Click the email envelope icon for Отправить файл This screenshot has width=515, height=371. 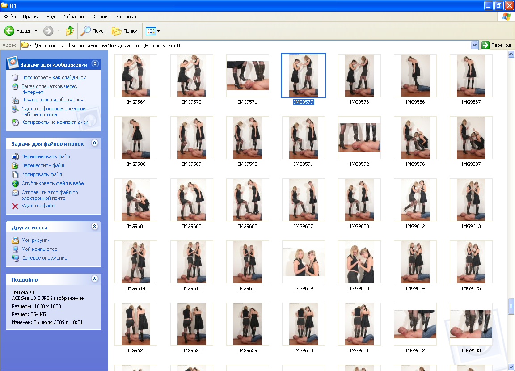pos(15,193)
